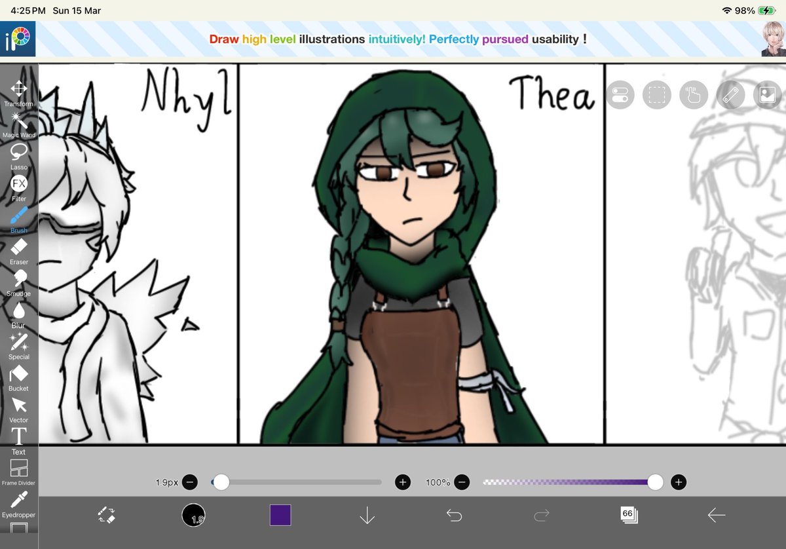Select the Magic Wand tool

[18, 124]
